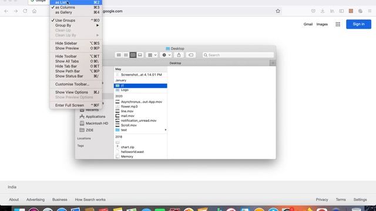Screen dimensions: 376x211
Task: Save page to Pocket
Action: (x=313, y=11)
